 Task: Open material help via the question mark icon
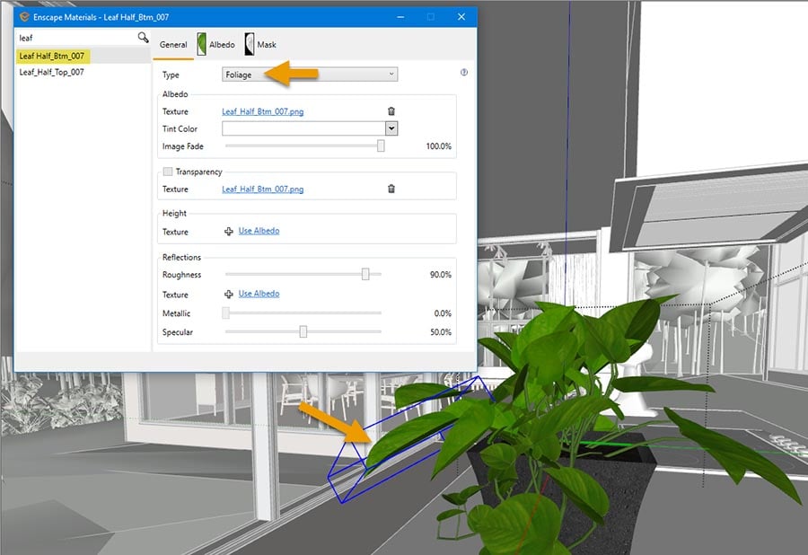click(x=464, y=73)
